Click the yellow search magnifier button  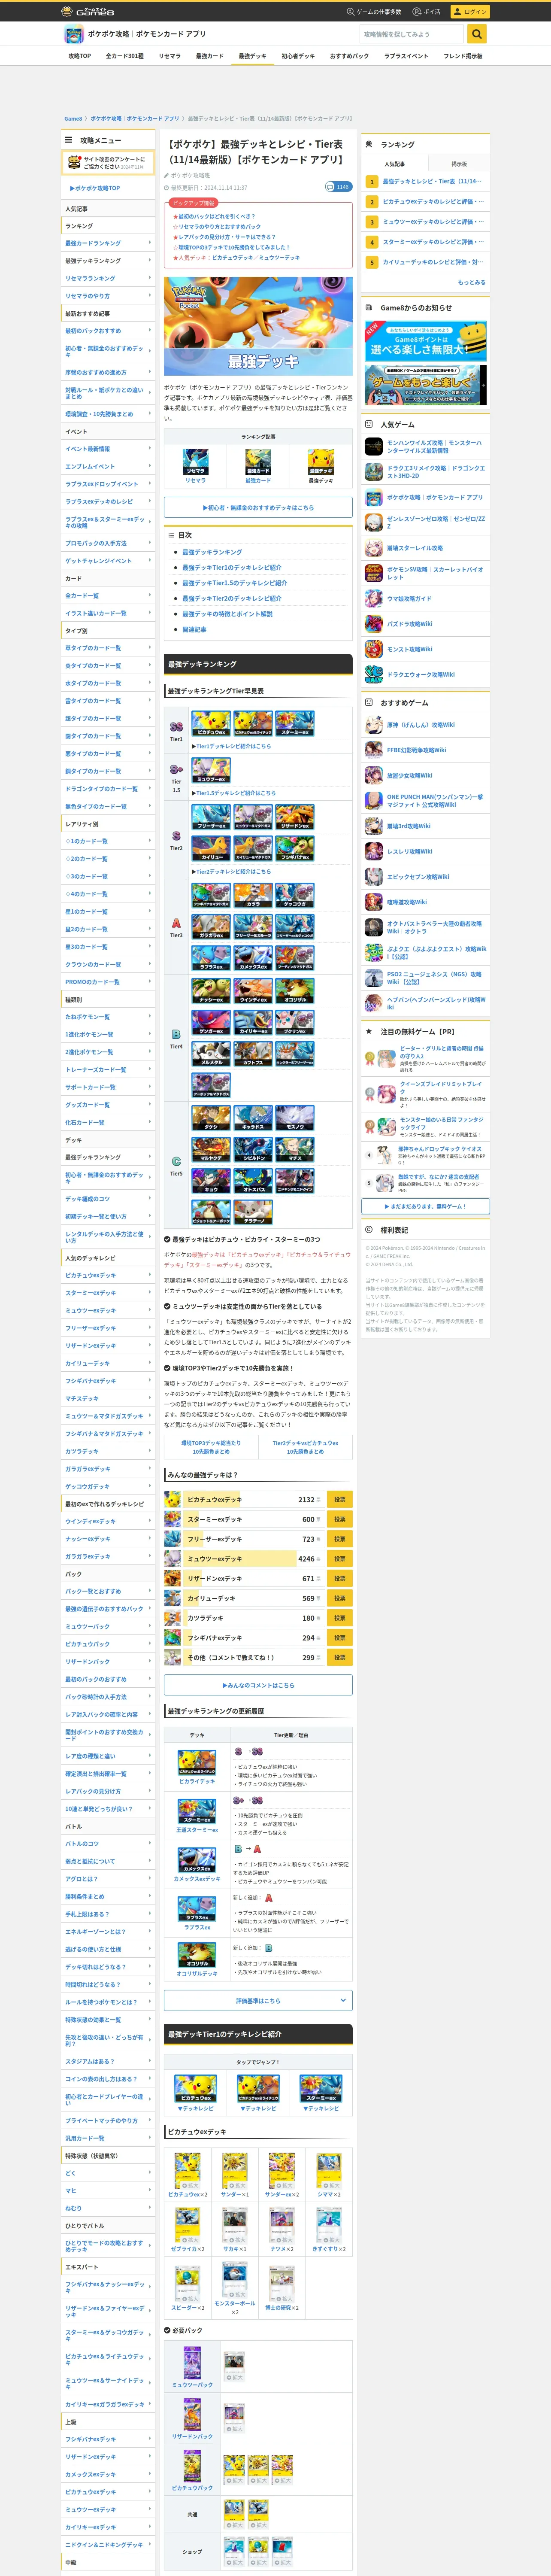point(477,34)
